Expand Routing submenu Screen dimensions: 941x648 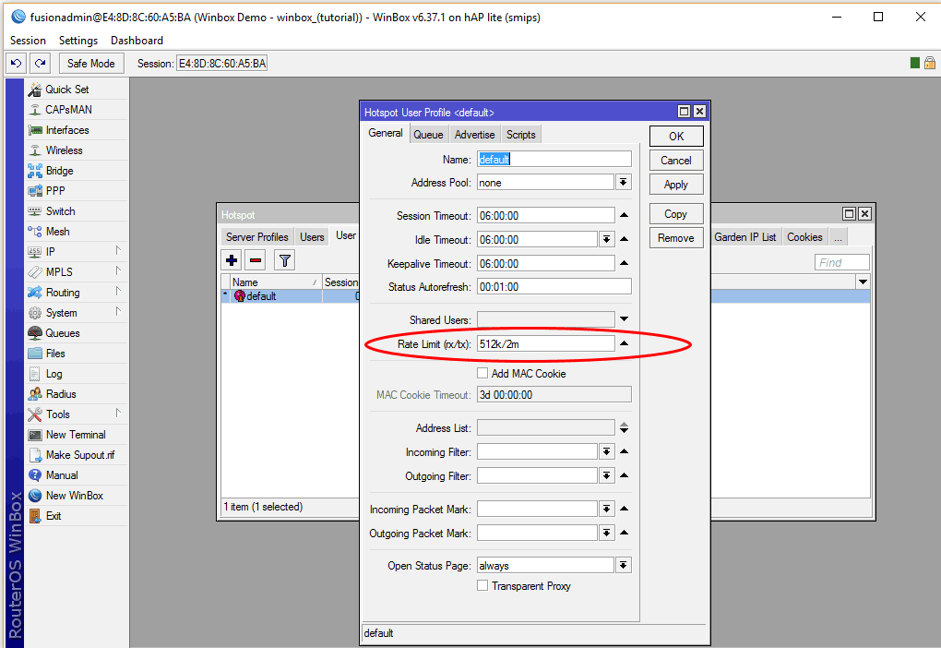click(x=77, y=293)
